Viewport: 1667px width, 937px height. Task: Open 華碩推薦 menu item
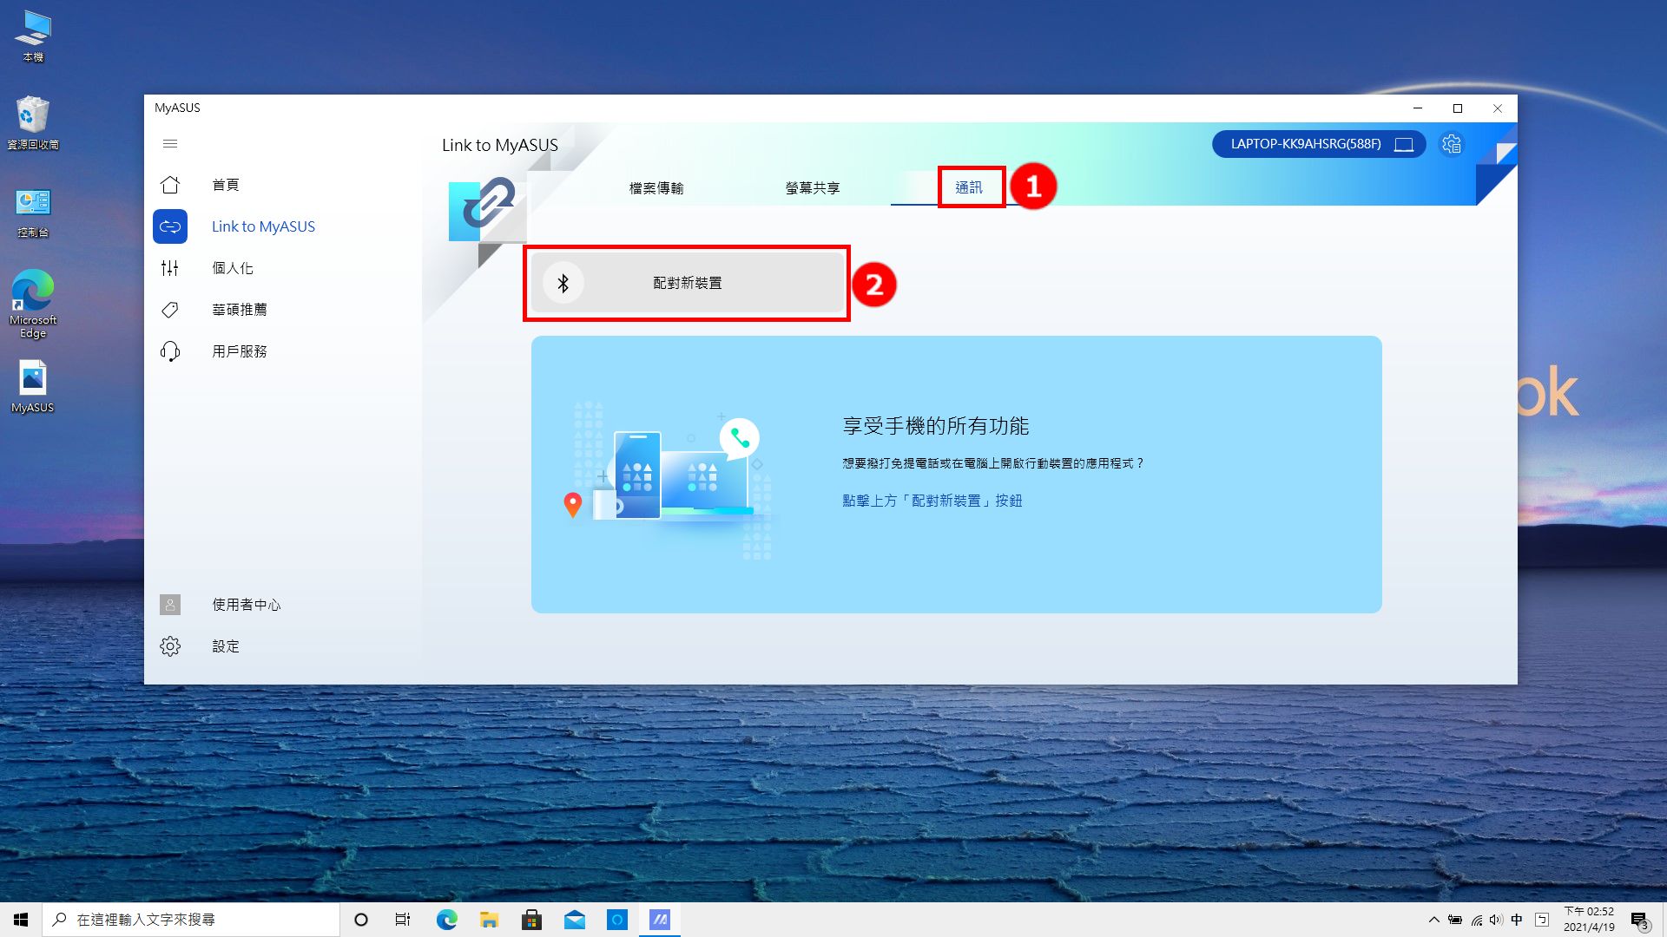(240, 310)
